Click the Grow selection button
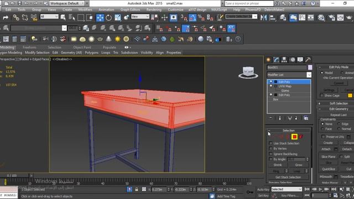The width and height of the screenshot is (354, 199). (x=299, y=165)
